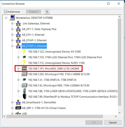The width and height of the screenshot is (125, 128).
Task: Close the Connection Browser window
Action: (x=119, y=4)
